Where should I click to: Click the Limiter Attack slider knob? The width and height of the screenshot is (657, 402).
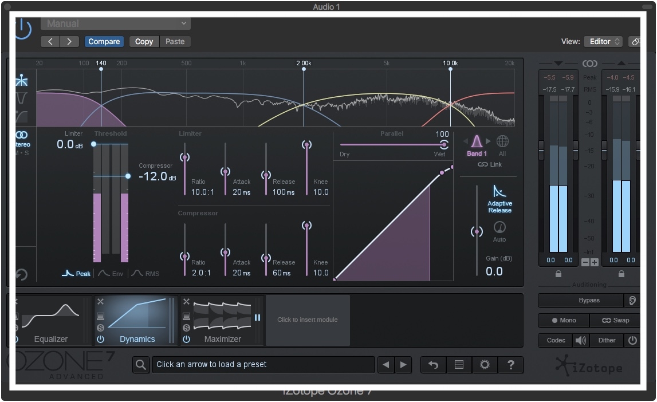pyautogui.click(x=226, y=172)
